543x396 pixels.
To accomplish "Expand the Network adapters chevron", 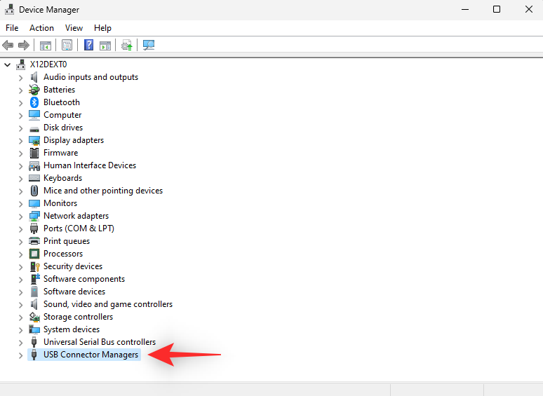I will click(20, 217).
